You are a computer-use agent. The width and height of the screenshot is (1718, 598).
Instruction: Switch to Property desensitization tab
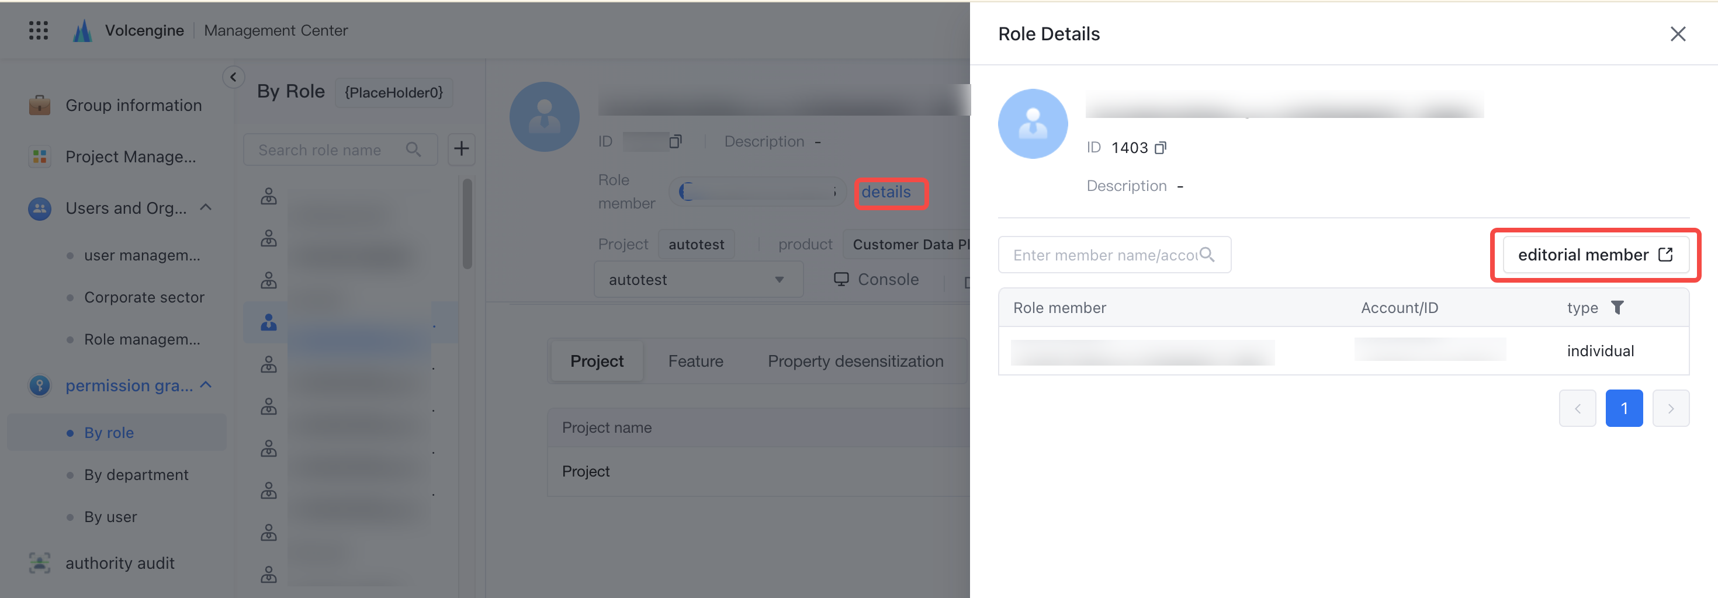pos(855,361)
